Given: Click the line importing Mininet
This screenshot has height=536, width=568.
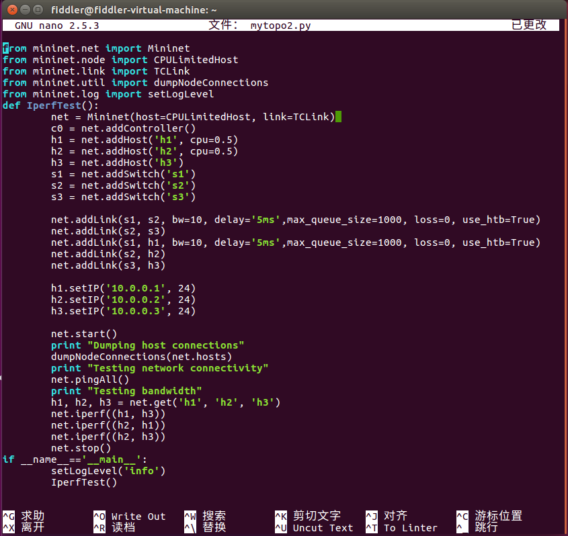Looking at the screenshot, I should tap(96, 48).
